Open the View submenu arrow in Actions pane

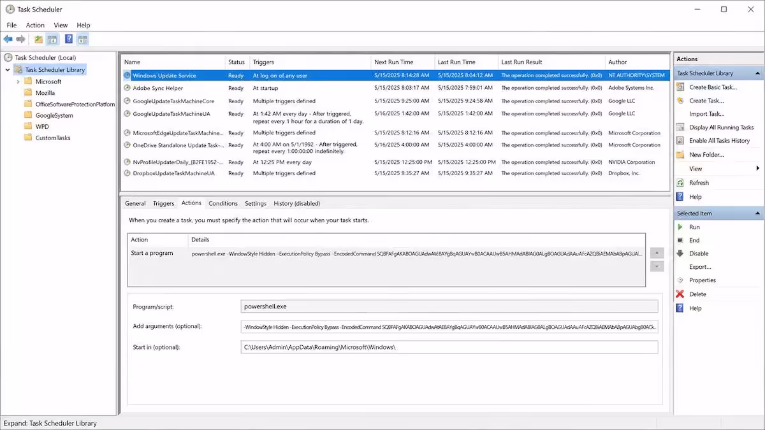coord(757,169)
